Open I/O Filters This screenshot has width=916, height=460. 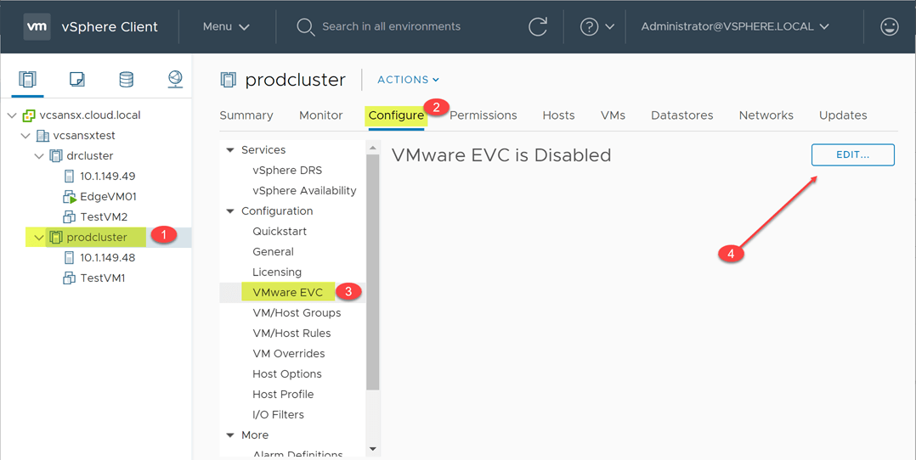click(x=278, y=415)
